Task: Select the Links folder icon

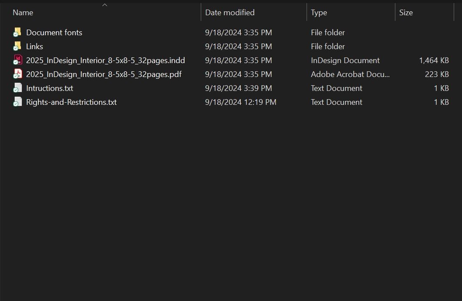Action: (17, 46)
